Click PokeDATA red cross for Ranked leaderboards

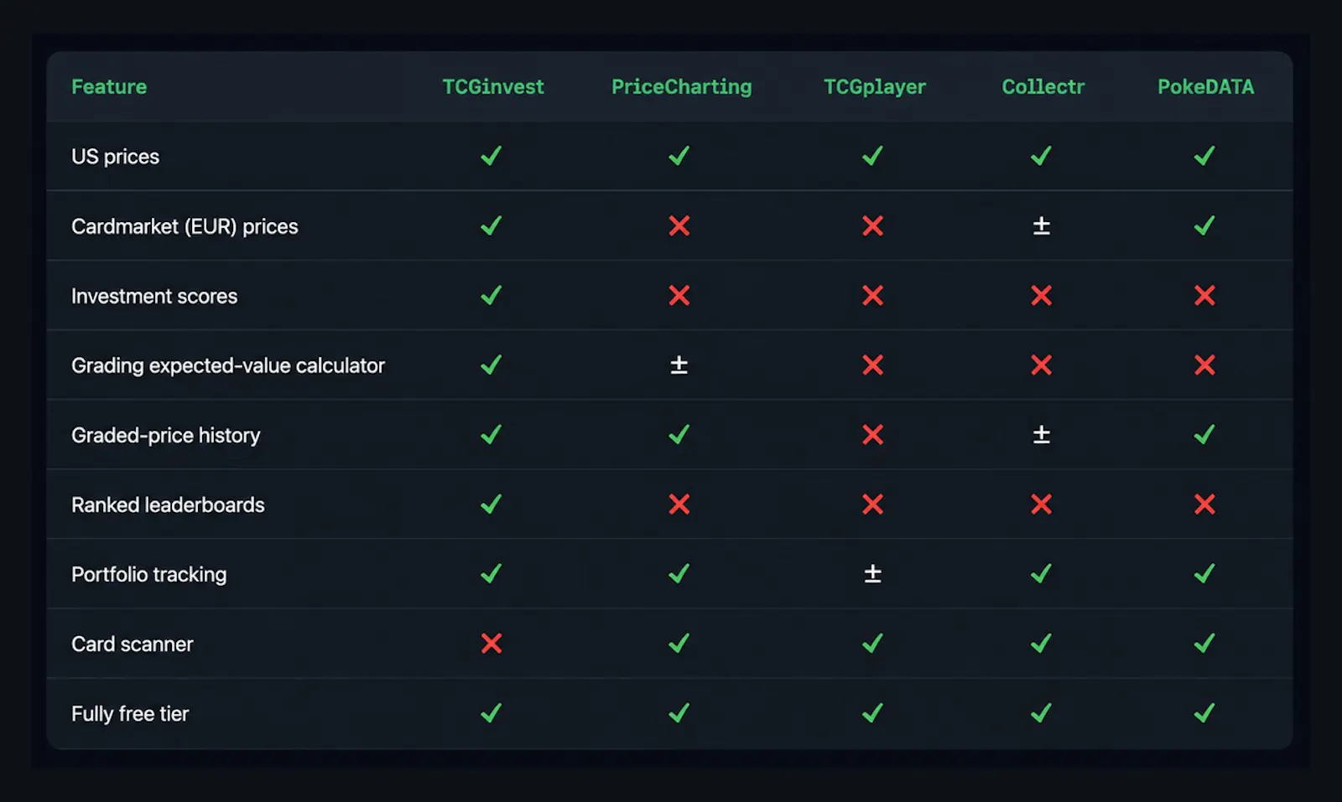1205,504
